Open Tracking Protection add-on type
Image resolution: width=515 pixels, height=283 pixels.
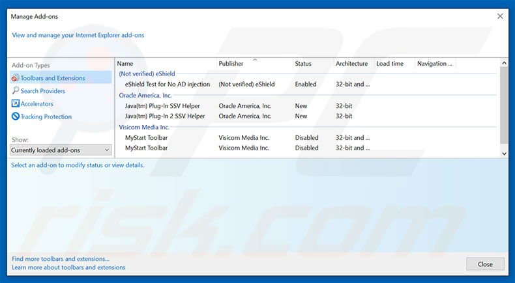46,116
